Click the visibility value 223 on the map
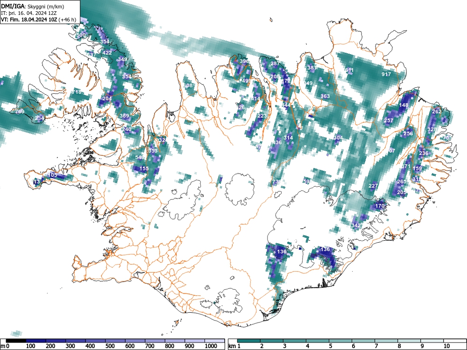This screenshot has width=467, height=350. click(262, 116)
